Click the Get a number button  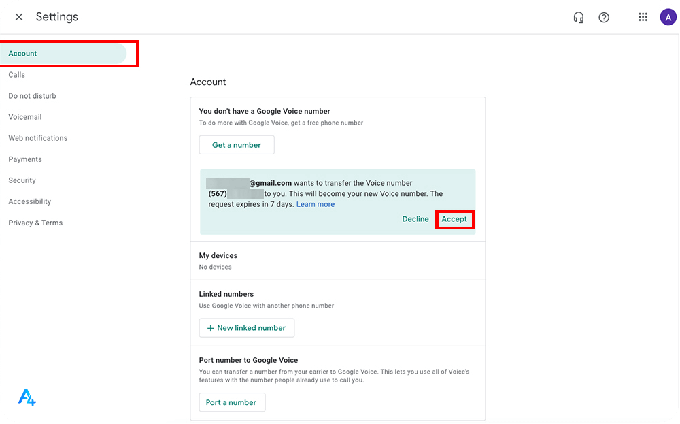pyautogui.click(x=237, y=145)
